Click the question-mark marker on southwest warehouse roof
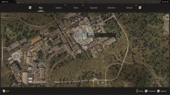Screen dimensions: 170x95 click(25, 77)
